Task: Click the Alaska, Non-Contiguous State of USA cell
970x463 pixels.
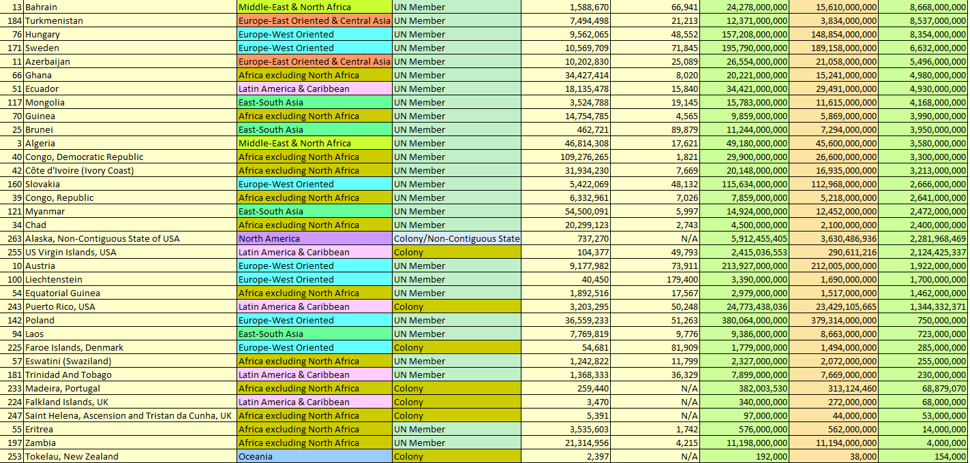Action: click(x=130, y=238)
